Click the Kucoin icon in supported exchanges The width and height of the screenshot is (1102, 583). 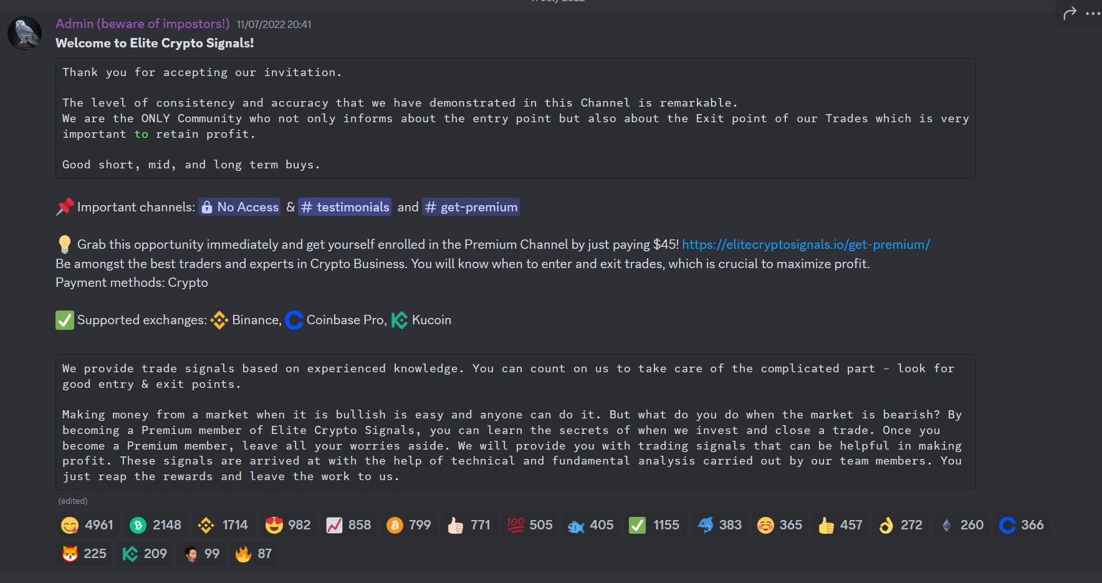(401, 320)
